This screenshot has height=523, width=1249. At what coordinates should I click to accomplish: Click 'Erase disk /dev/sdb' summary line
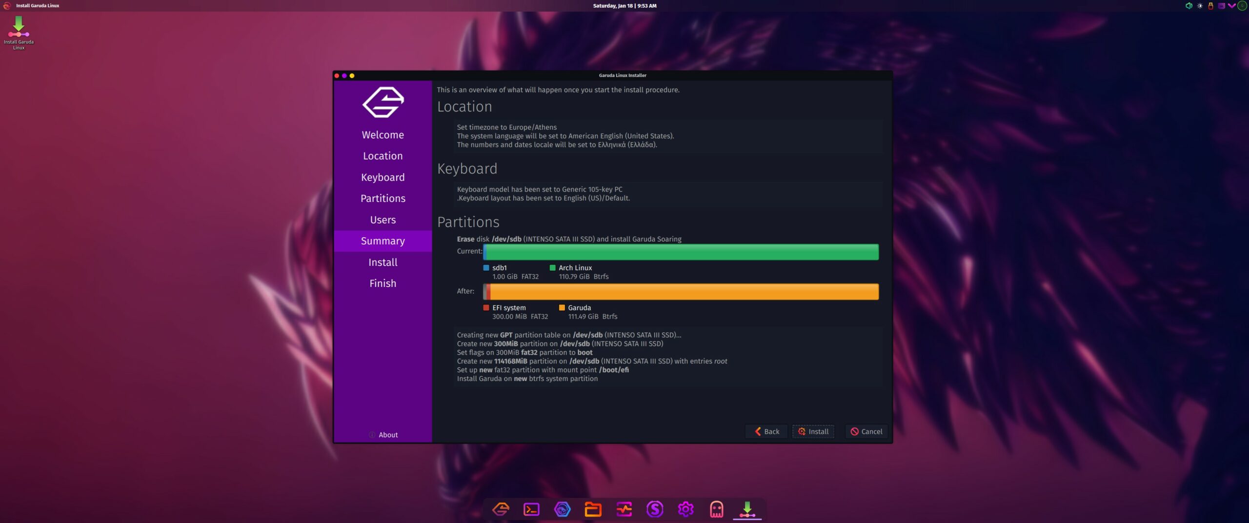coord(569,239)
